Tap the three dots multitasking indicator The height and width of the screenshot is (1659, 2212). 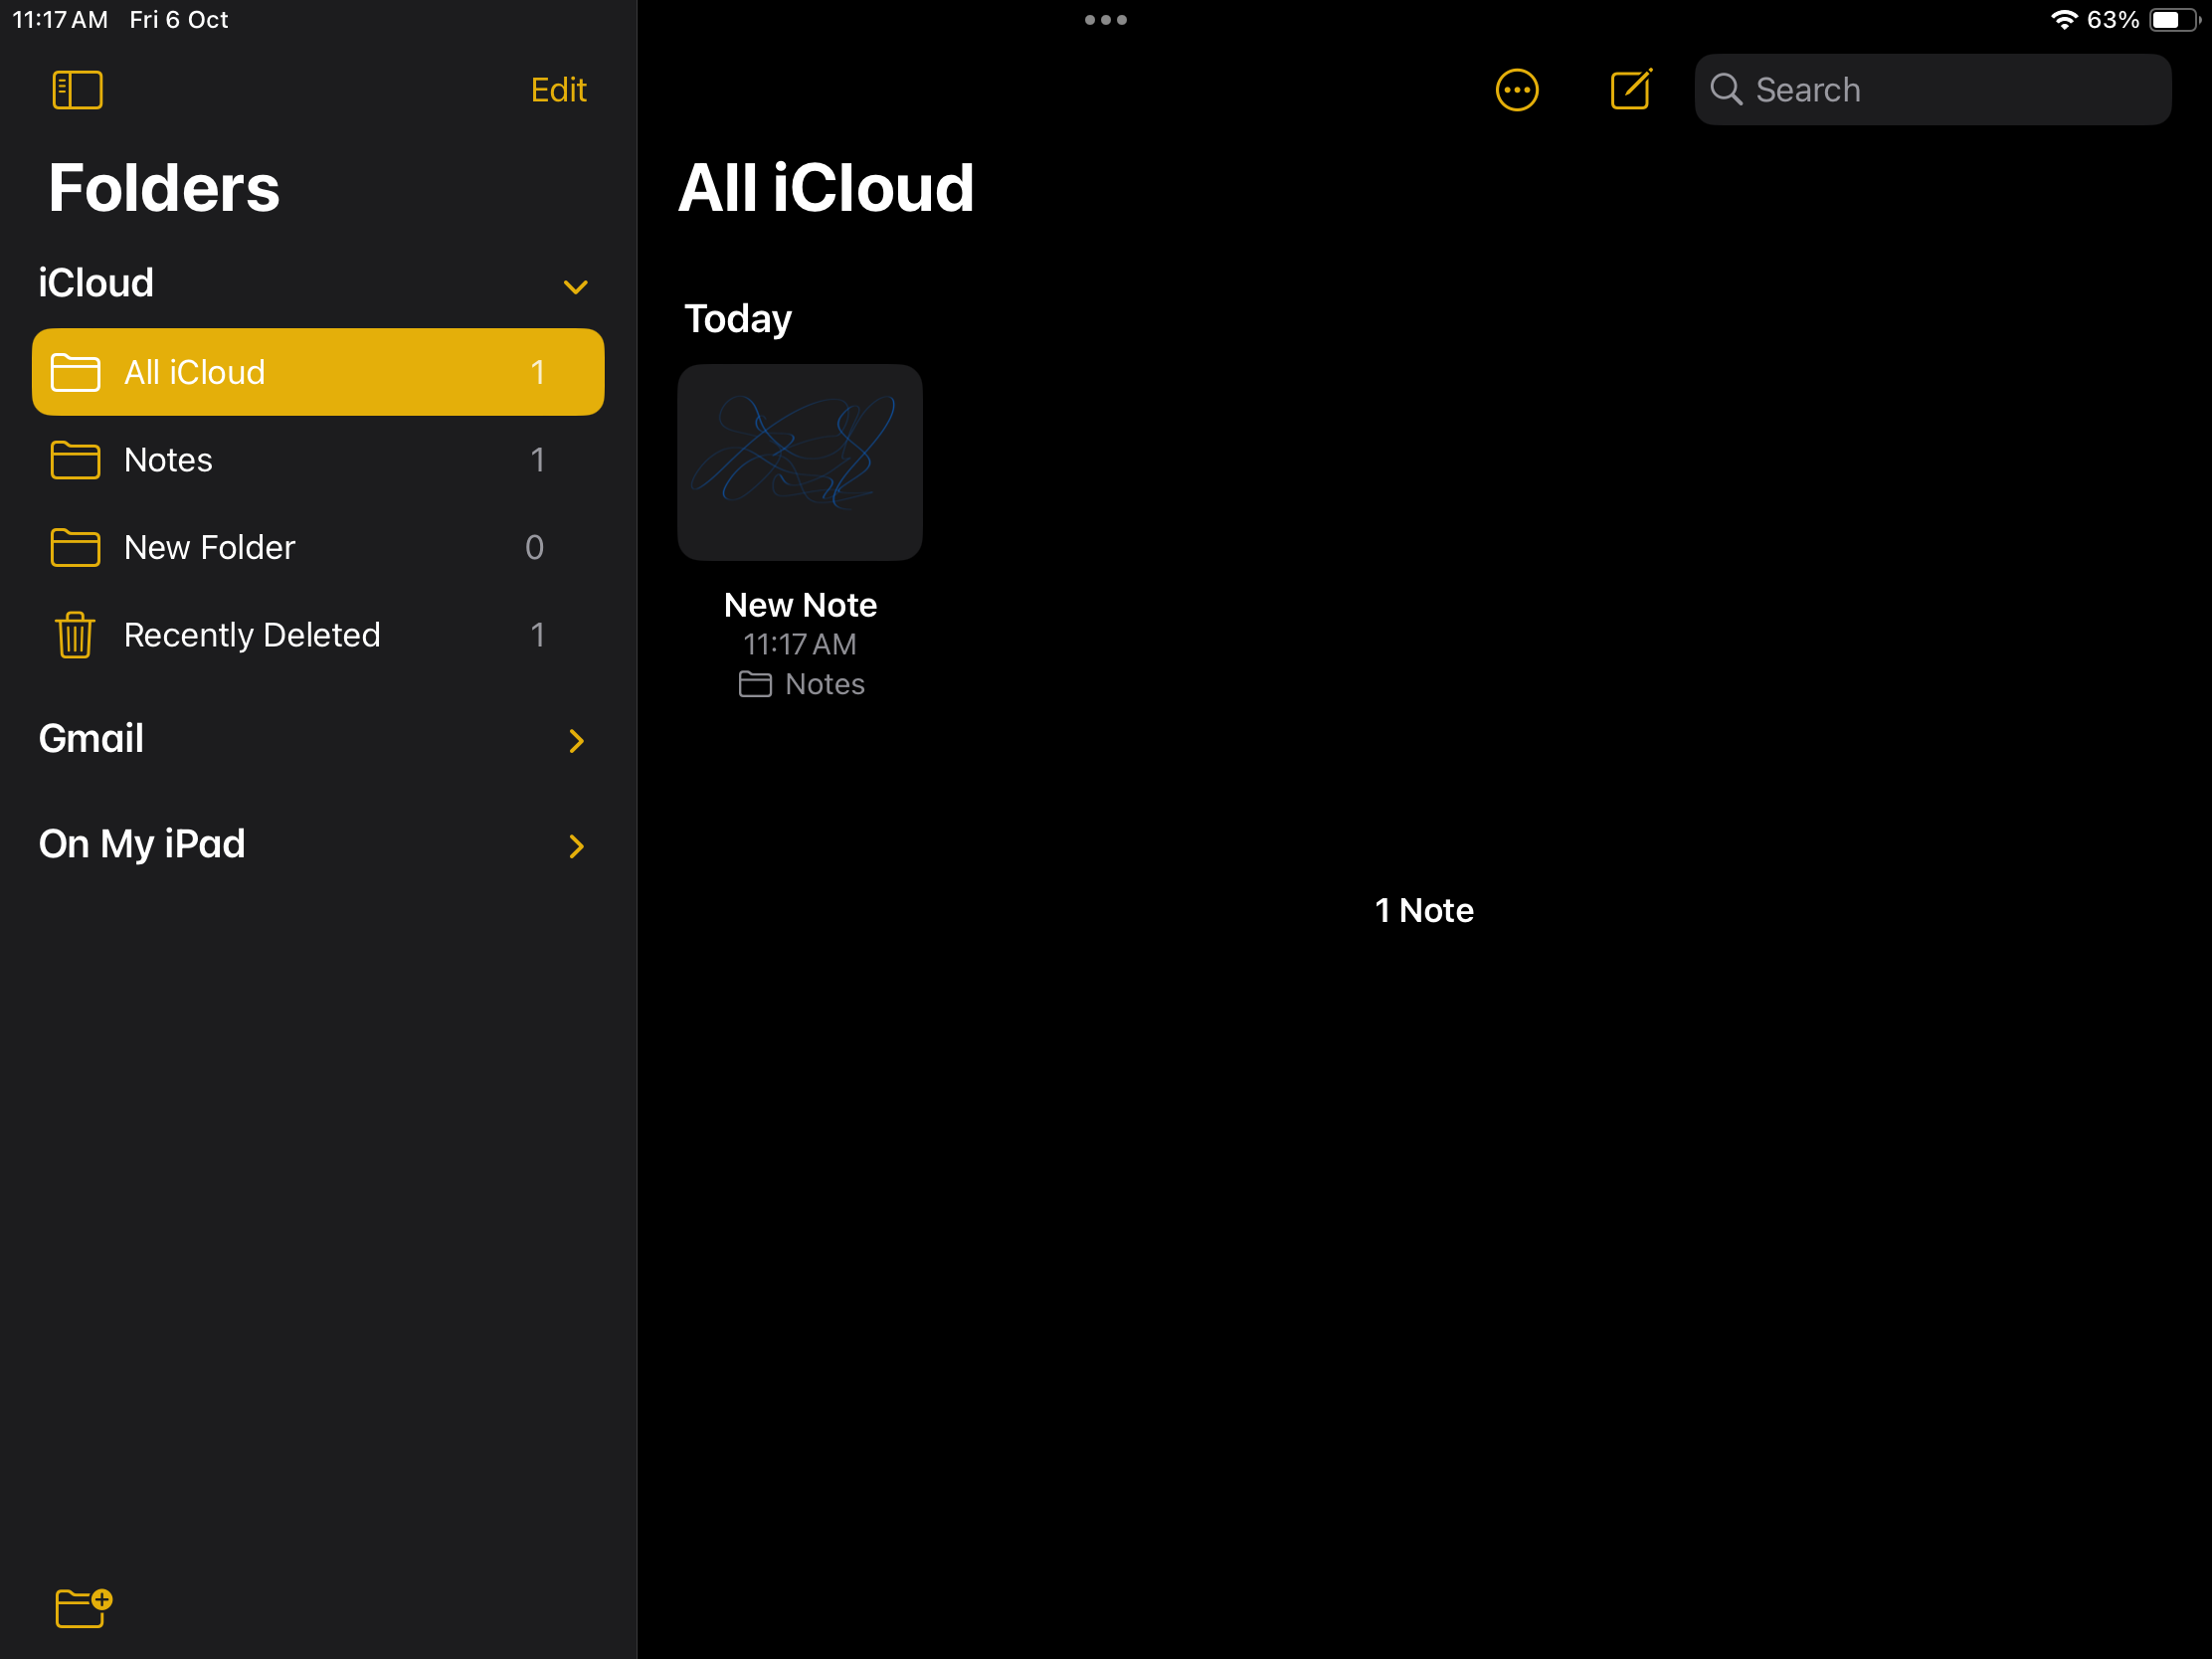pos(1105,20)
